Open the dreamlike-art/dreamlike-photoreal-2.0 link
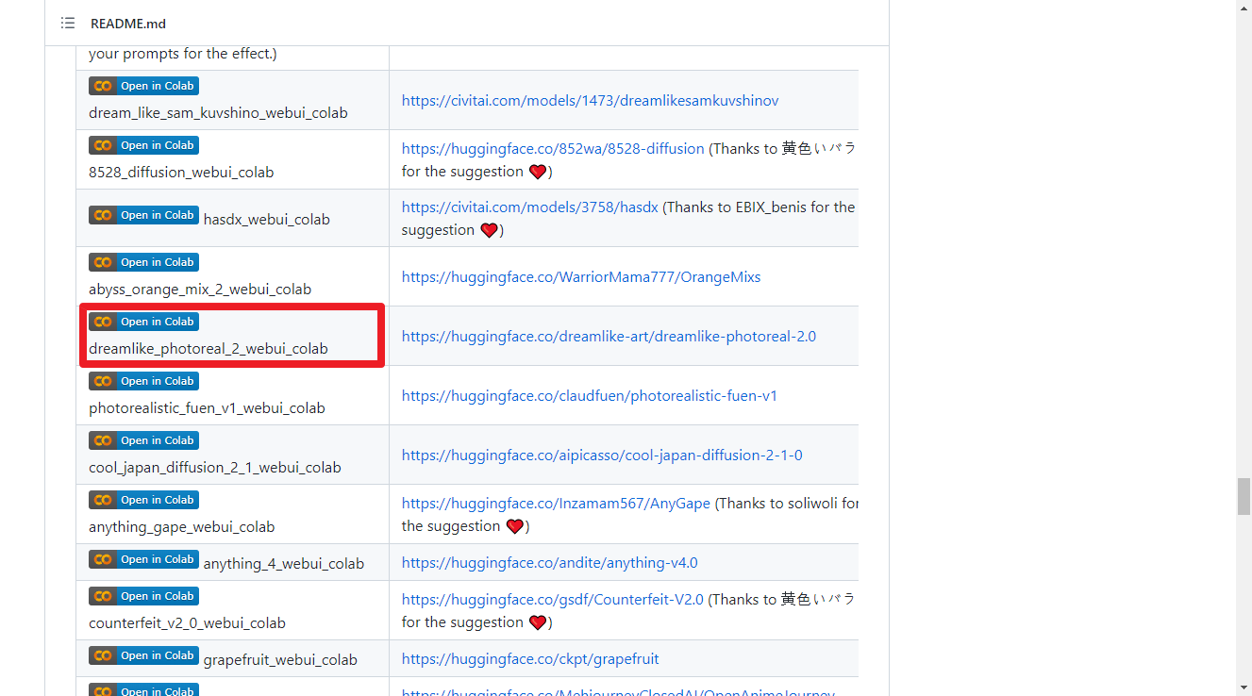This screenshot has height=696, width=1252. point(609,337)
